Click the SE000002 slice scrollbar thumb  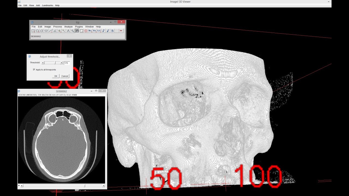pos(85,186)
